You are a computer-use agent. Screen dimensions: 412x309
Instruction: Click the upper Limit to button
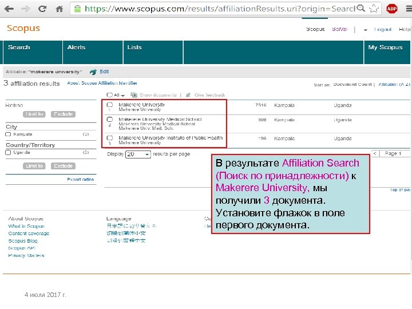34,114
